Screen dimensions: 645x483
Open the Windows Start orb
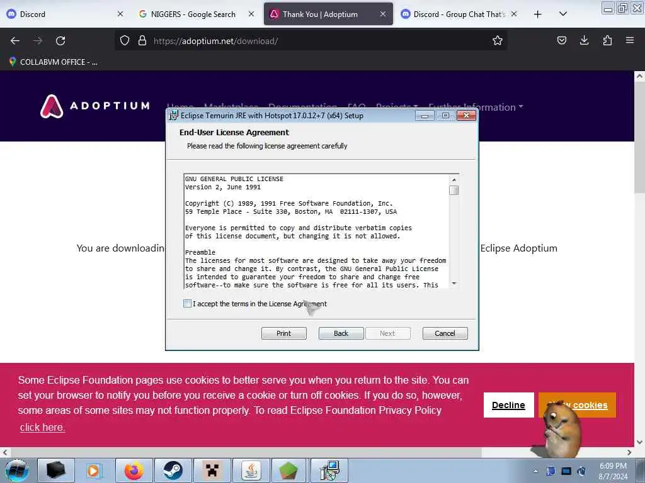tap(17, 470)
